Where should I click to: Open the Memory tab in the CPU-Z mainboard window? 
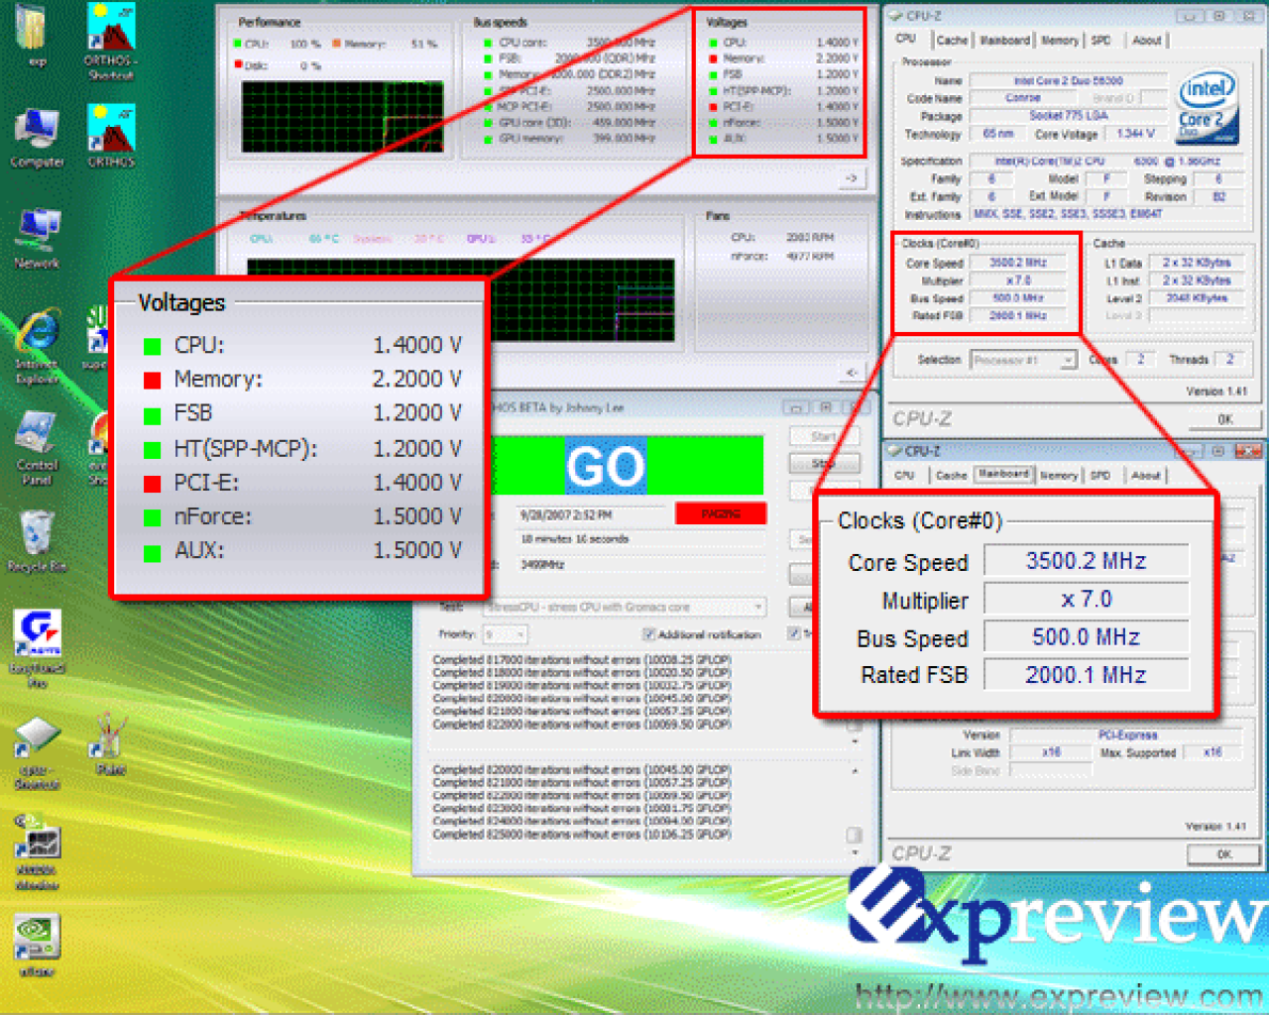click(1058, 476)
